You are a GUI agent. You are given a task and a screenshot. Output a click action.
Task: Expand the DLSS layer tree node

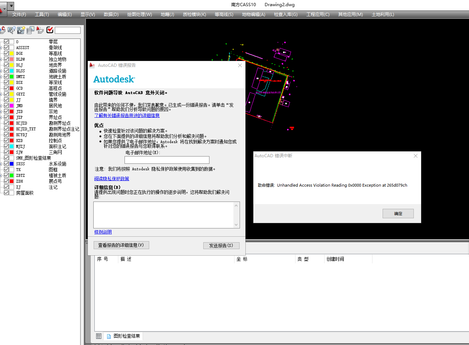(x=1, y=71)
